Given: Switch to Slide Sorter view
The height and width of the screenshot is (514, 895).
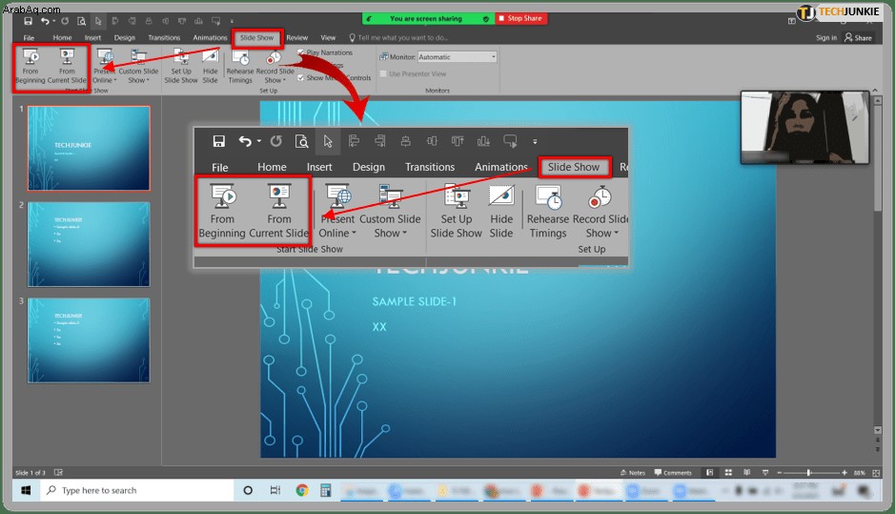Looking at the screenshot, I should 728,473.
